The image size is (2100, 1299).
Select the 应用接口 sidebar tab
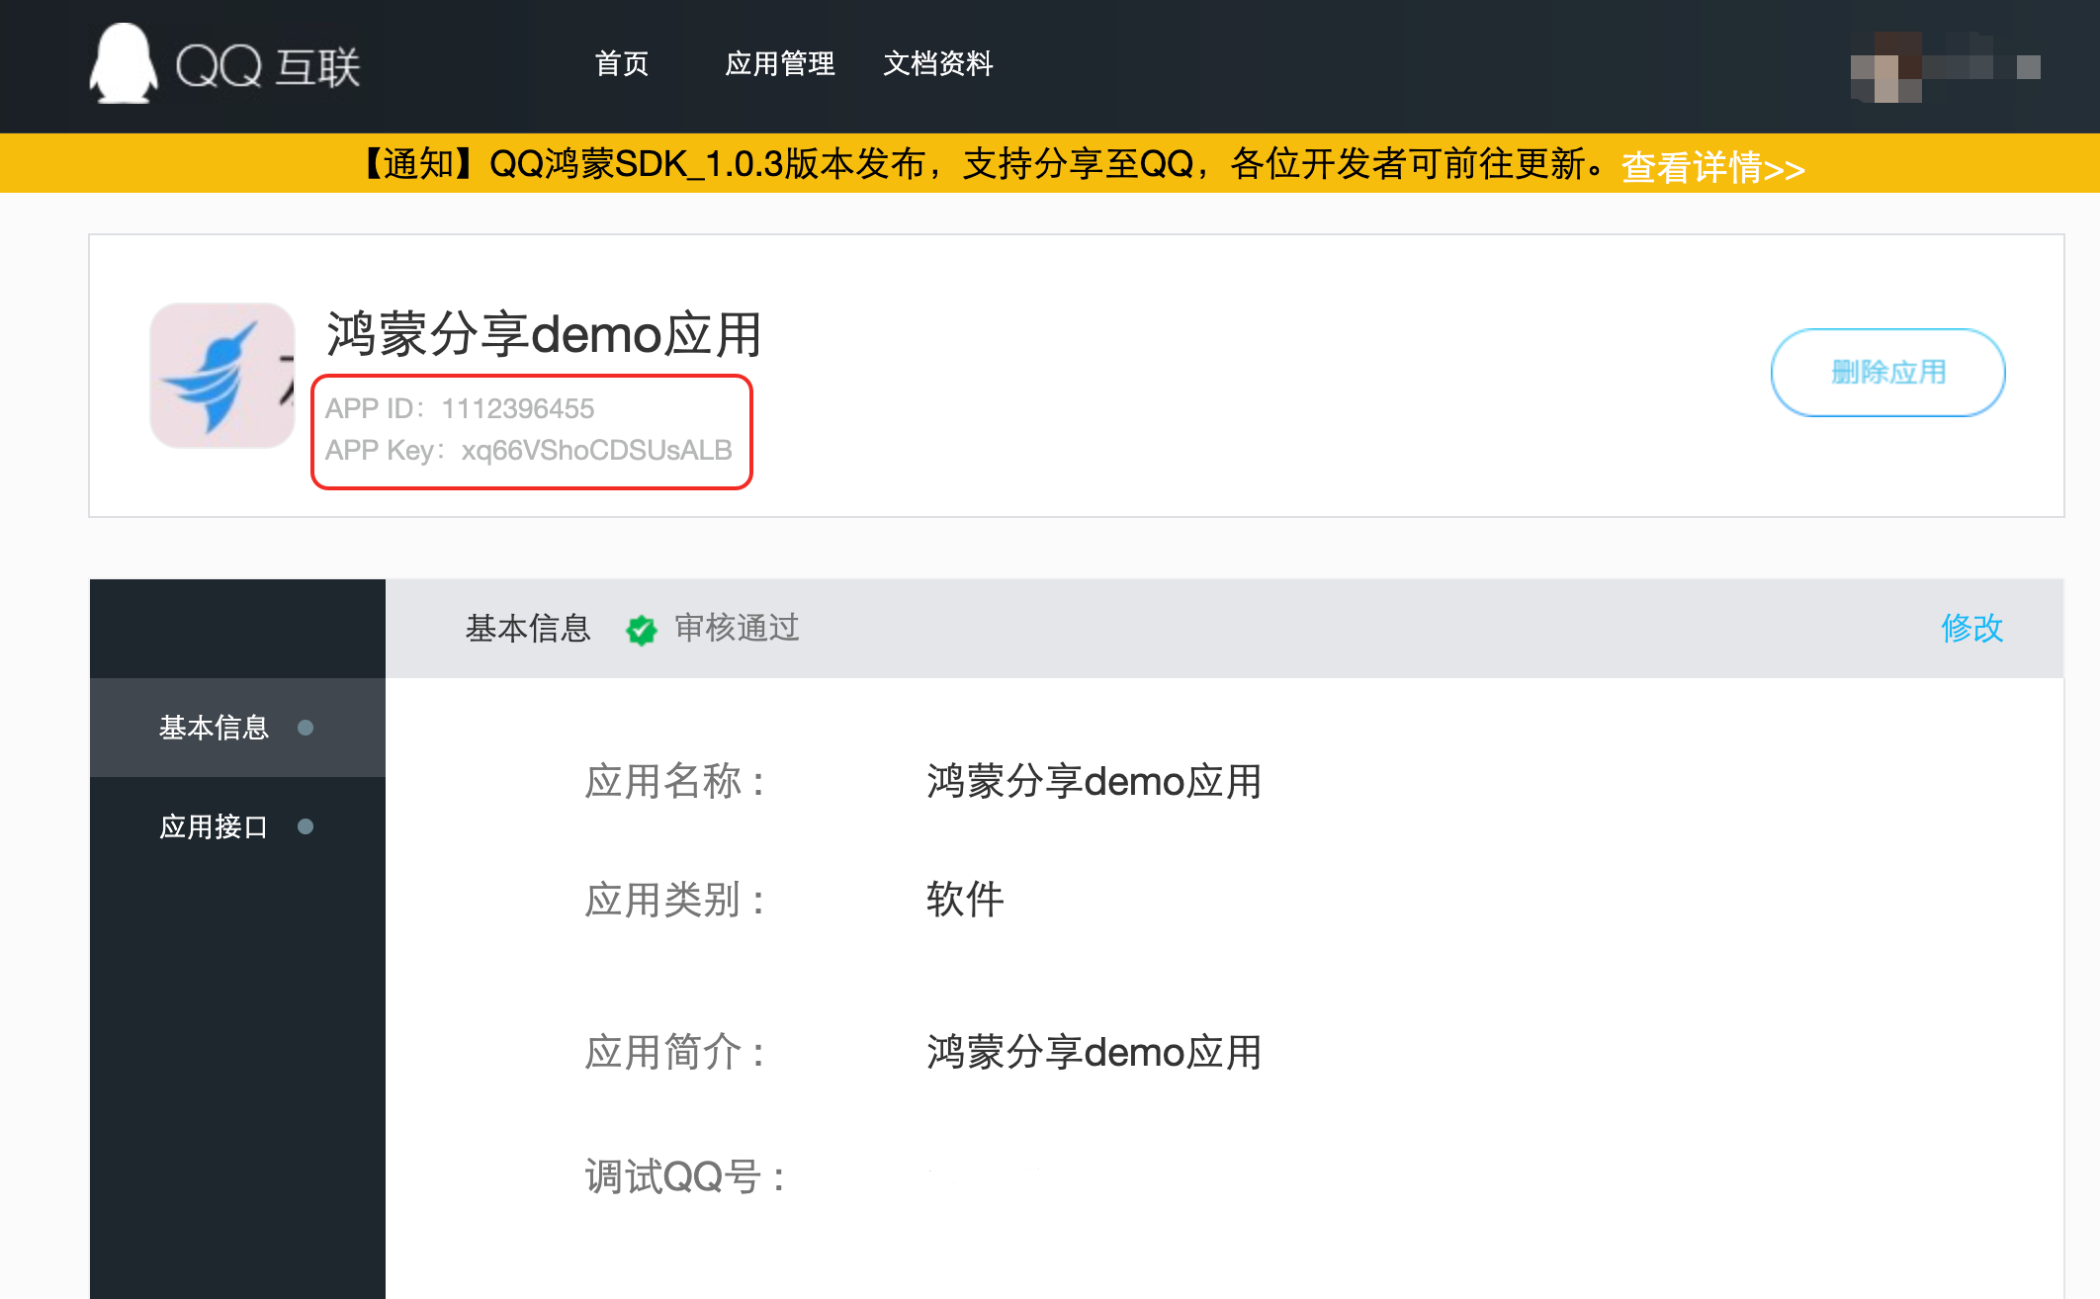[x=237, y=826]
